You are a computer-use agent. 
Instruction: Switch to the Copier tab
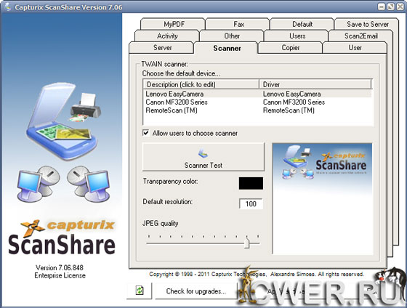coord(290,47)
